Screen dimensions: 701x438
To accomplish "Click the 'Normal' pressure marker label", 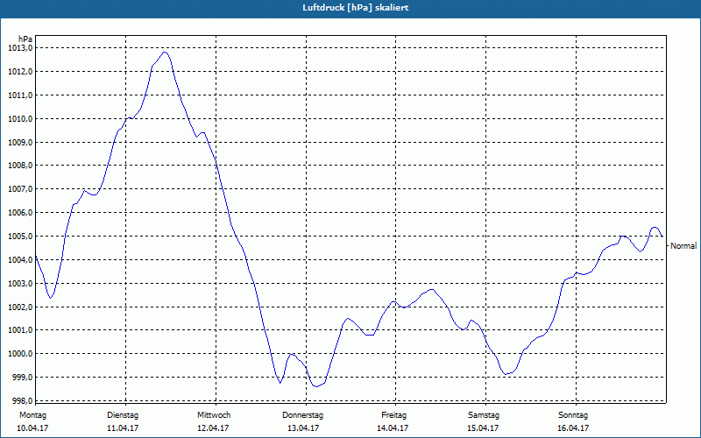I will pos(683,245).
